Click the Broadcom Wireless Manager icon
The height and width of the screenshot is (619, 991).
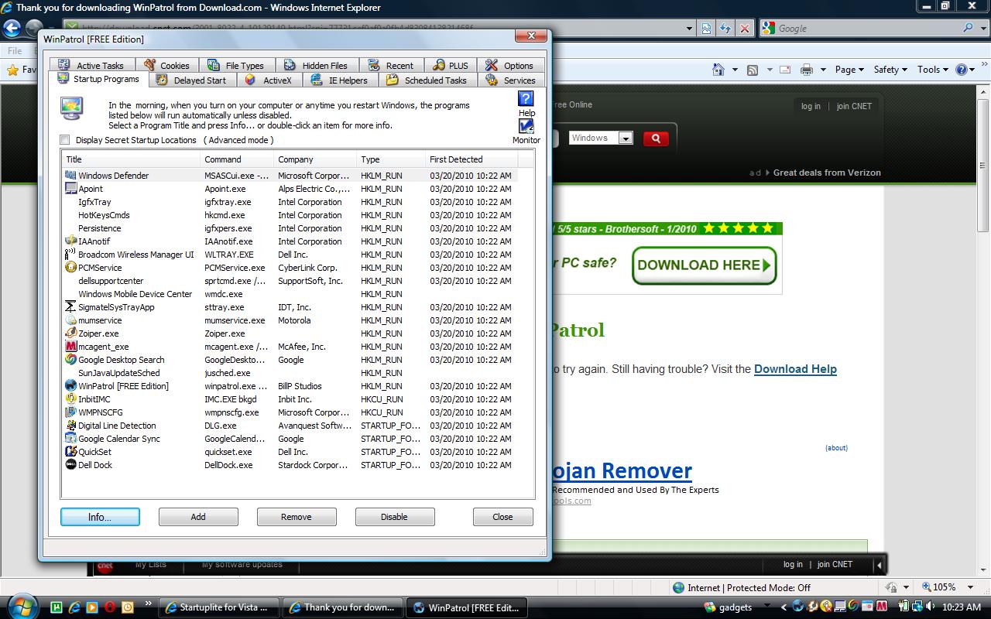71,255
